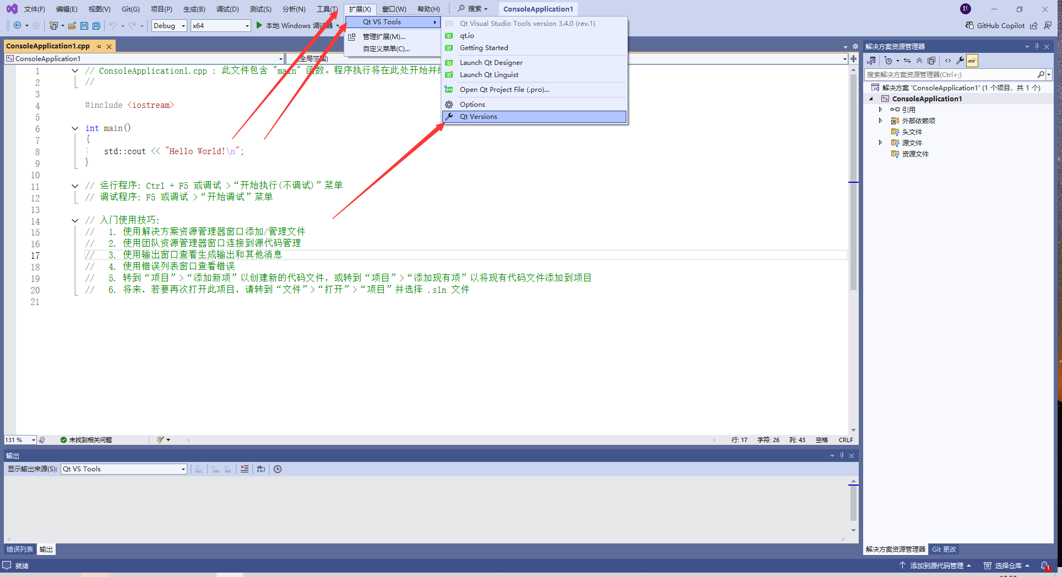The height and width of the screenshot is (577, 1062).
Task: Click the open file folder icon
Action: pos(72,25)
